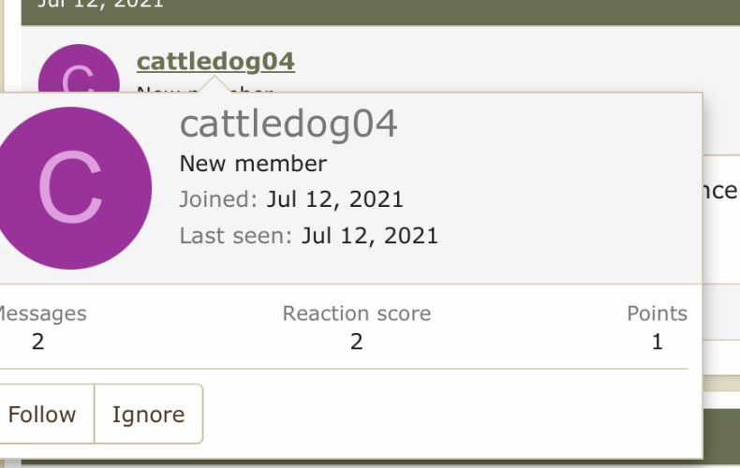Click the New member title in popup
740x468 pixels.
coord(253,164)
